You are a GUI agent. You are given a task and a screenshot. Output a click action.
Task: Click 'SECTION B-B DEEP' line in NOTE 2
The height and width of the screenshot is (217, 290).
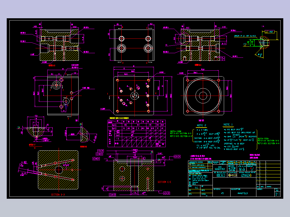point(207,142)
